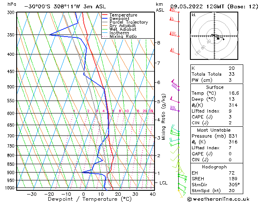Image resolution: width=262 pixels, height=202 pixels.
Task: Click the red wind barb at 400 hPa
Action: 174,52
